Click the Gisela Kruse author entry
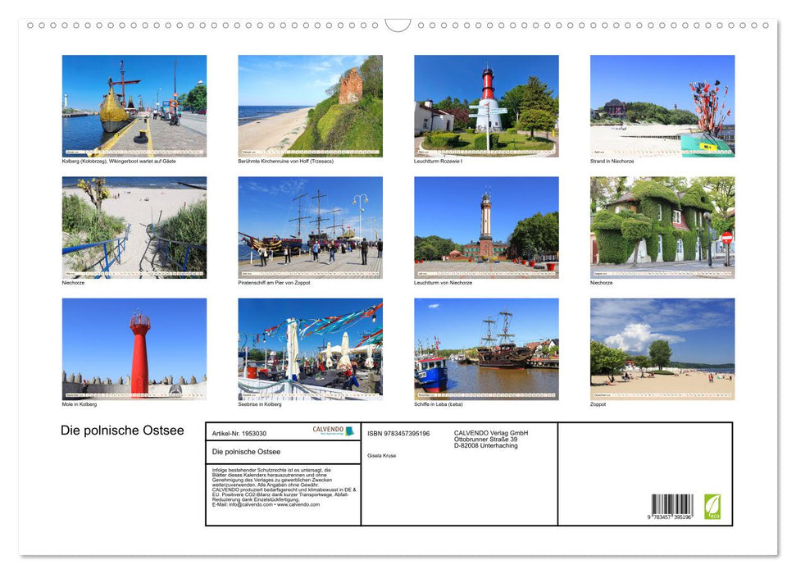This screenshot has height=574, width=796. point(384,455)
